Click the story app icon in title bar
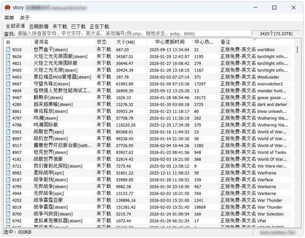This screenshot has width=305, height=238. 7,8
